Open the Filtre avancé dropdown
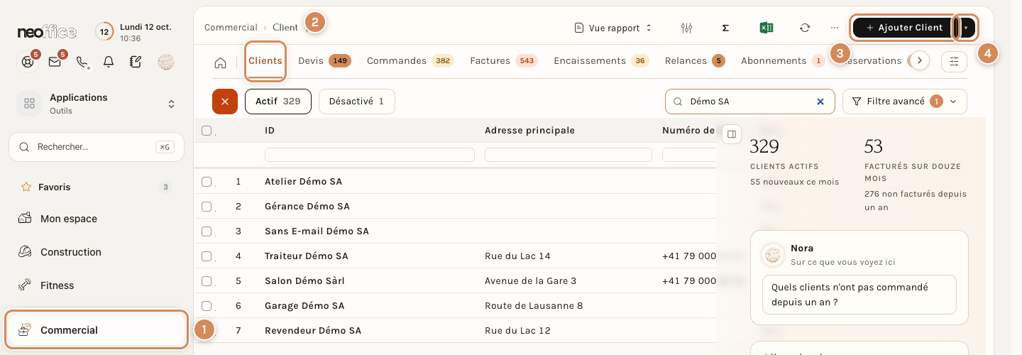The width and height of the screenshot is (1022, 355). click(x=904, y=102)
